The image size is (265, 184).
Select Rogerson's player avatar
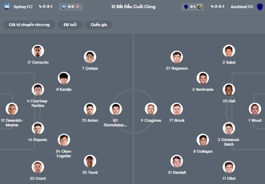coord(177,57)
